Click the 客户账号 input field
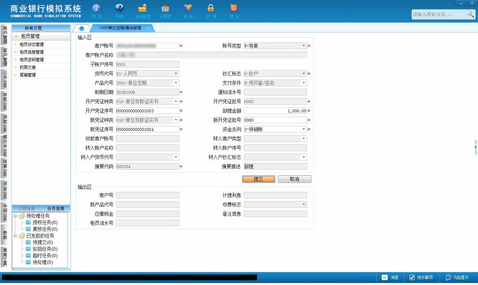 coord(148,46)
